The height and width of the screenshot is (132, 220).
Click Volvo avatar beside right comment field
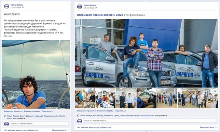coord(79,121)
